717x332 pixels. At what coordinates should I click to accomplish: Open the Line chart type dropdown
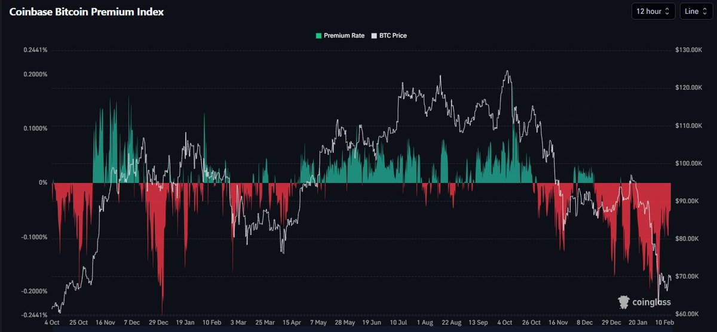696,11
